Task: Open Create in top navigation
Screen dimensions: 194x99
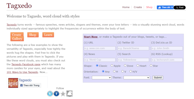Action: click(138, 7)
